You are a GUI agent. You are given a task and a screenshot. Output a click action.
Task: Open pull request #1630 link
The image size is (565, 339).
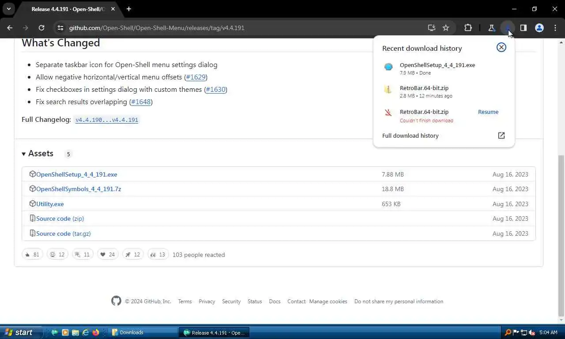coord(215,89)
